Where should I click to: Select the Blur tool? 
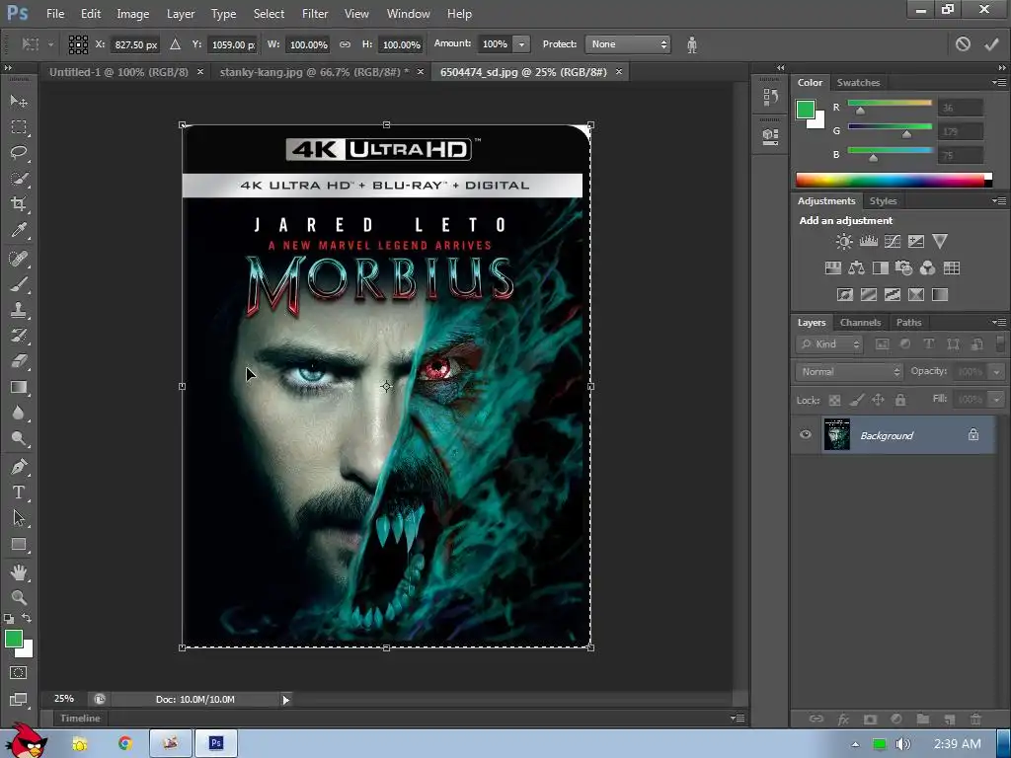click(19, 414)
